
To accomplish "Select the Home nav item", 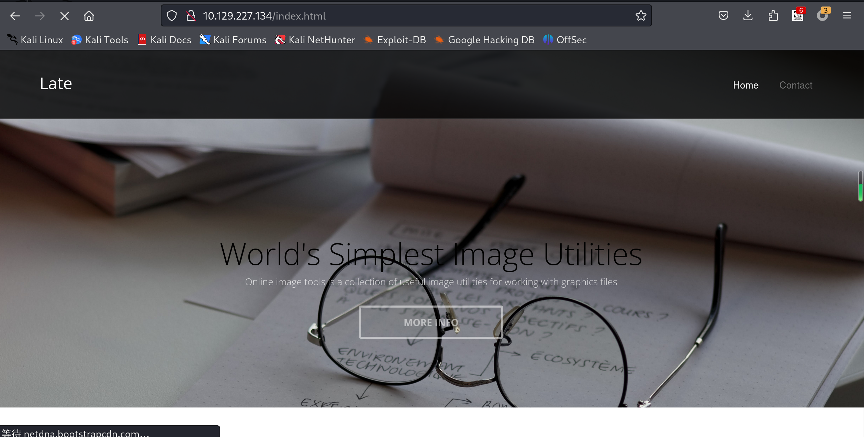I will coord(745,85).
